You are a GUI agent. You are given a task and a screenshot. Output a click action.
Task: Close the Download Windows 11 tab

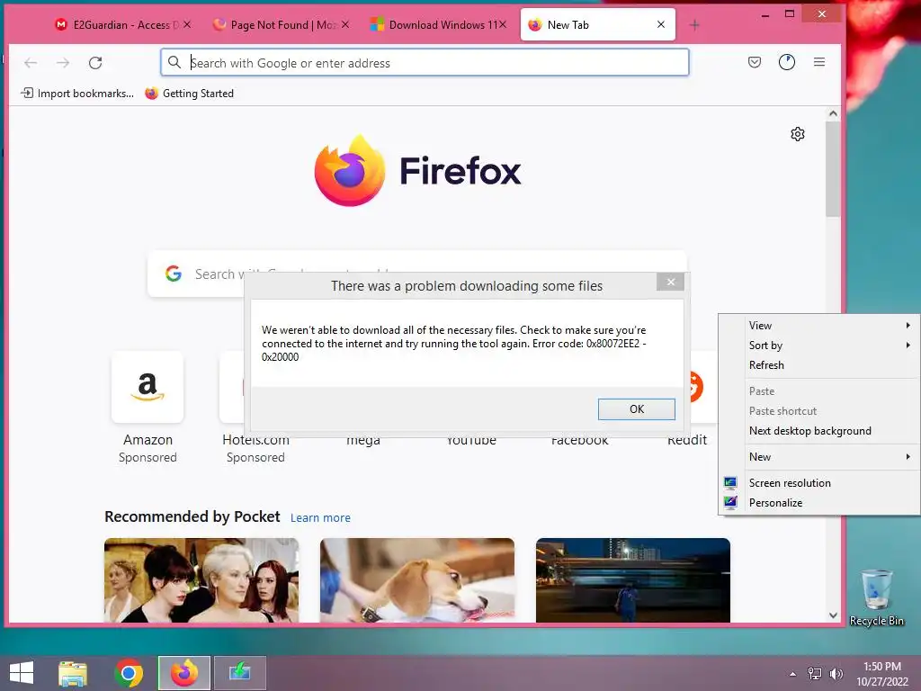click(503, 24)
